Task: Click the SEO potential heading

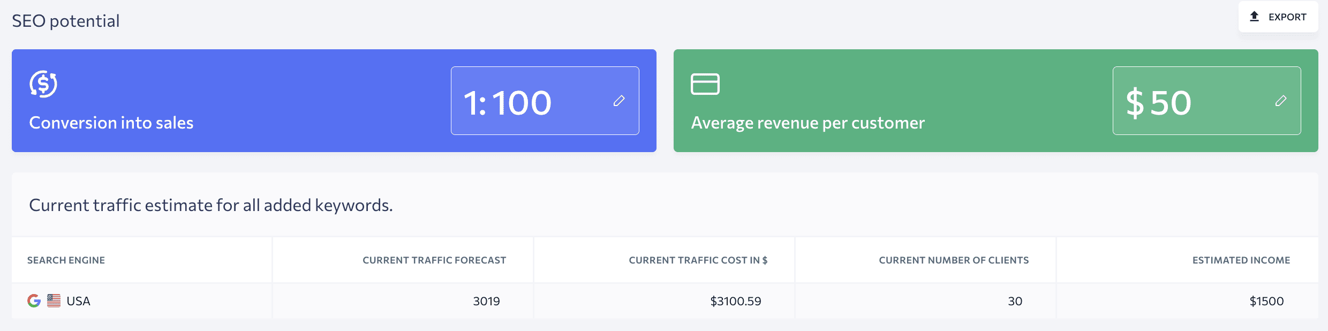Action: tap(66, 21)
